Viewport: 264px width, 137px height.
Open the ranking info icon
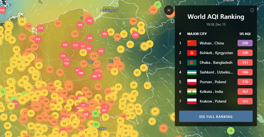252,10
